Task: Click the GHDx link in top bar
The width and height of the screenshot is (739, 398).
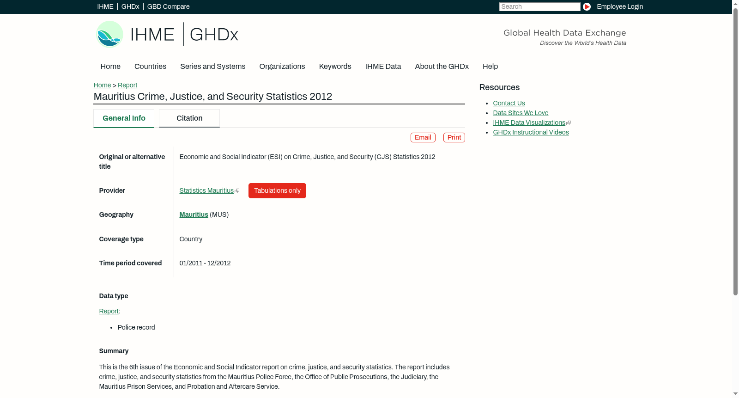Action: (130, 7)
